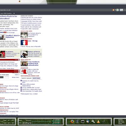Screen dimensions: 126x126
Task: Expand the top red bar's square button
Action: pos(19,60)
